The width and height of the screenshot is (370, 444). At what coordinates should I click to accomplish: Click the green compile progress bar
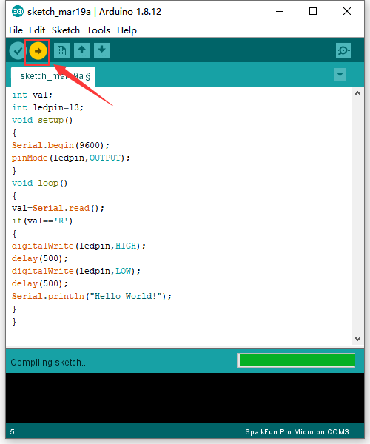coord(296,360)
